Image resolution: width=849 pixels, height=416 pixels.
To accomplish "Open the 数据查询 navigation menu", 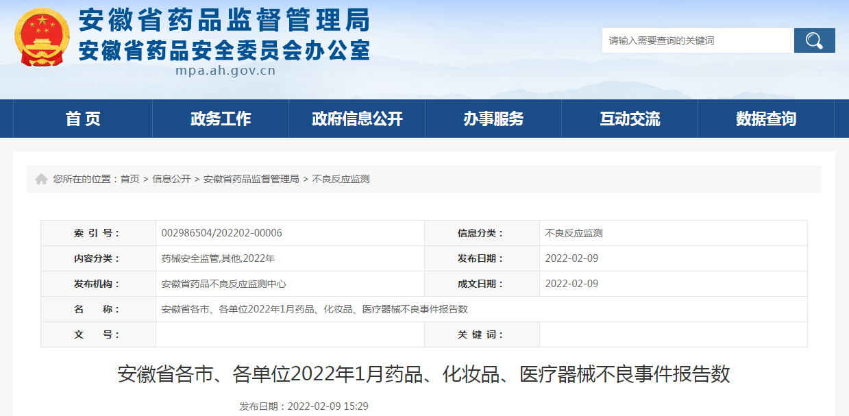I will pyautogui.click(x=766, y=118).
